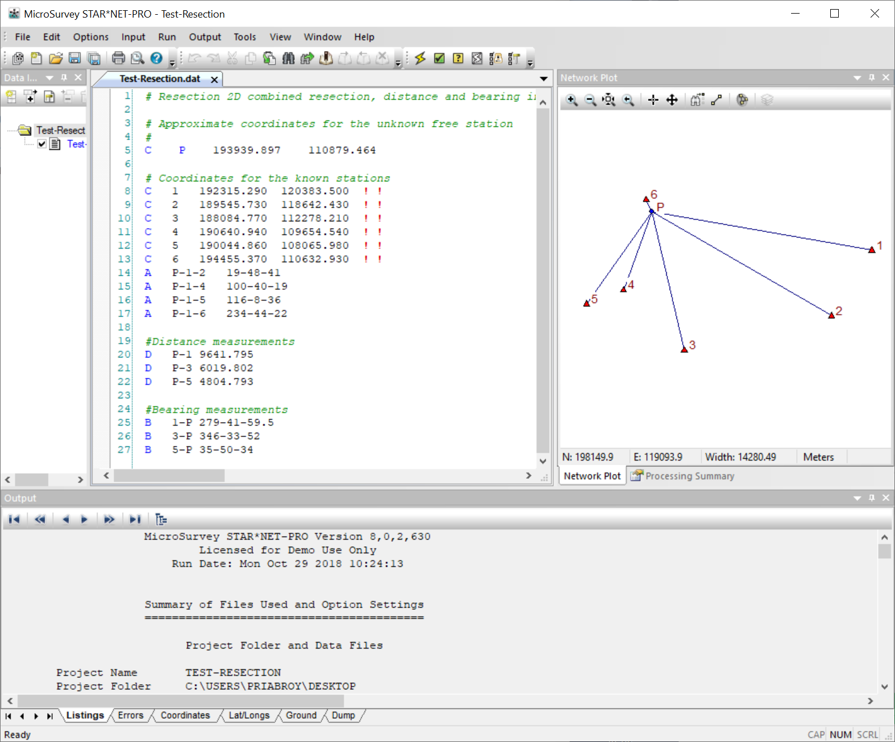Click the Find binoculars toolbar icon
Screen dimensions: 895x742
pyautogui.click(x=288, y=58)
